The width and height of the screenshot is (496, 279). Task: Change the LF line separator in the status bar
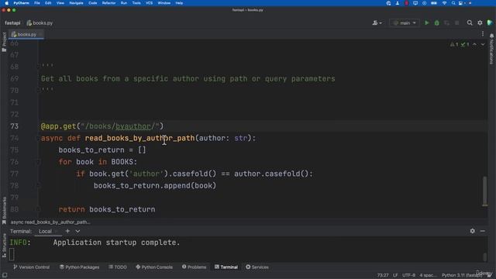point(395,275)
